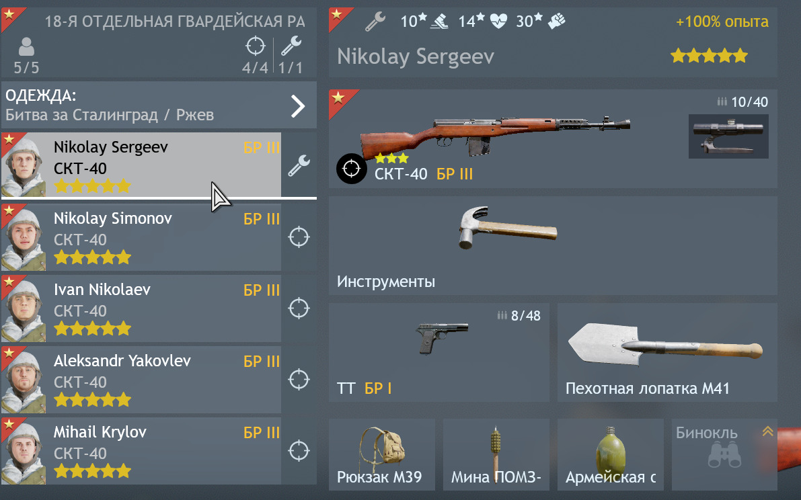Screen dimensions: 801x500
Task: Select the hammer Инструменты slot
Action: click(553, 246)
